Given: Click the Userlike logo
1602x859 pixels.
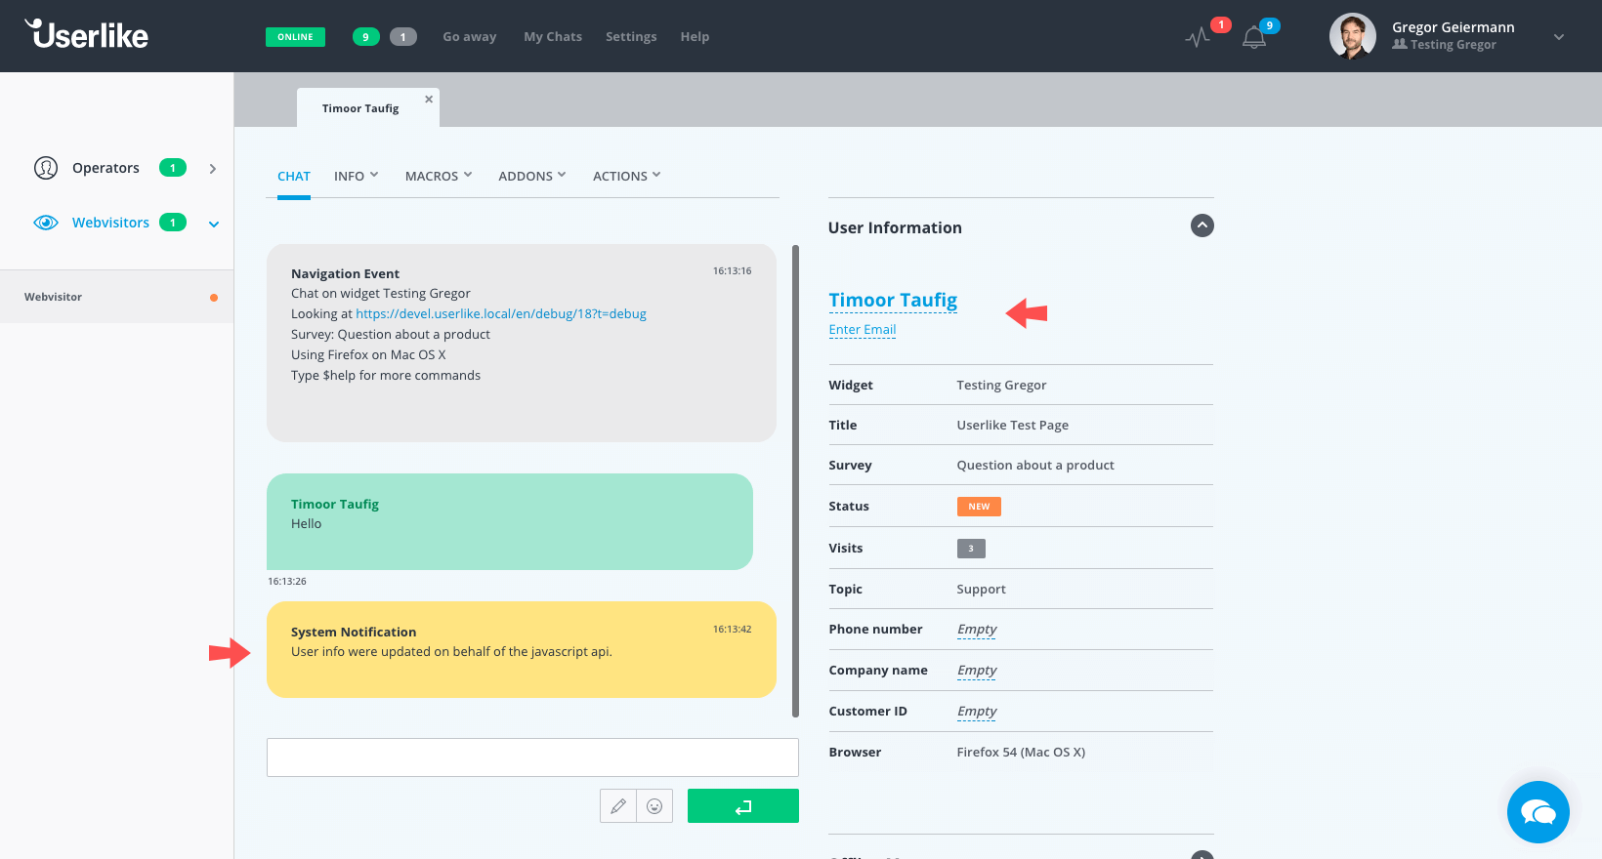Looking at the screenshot, I should pos(87,35).
